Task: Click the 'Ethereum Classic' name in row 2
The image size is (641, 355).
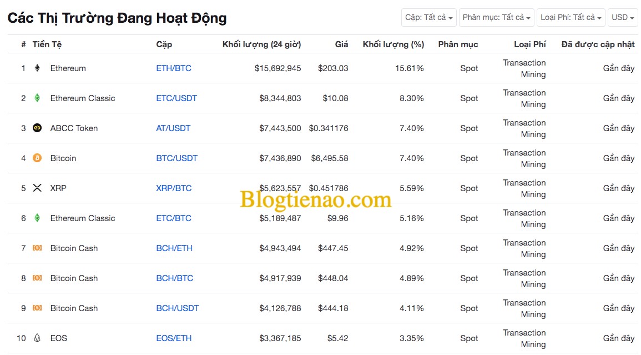Action: [83, 98]
